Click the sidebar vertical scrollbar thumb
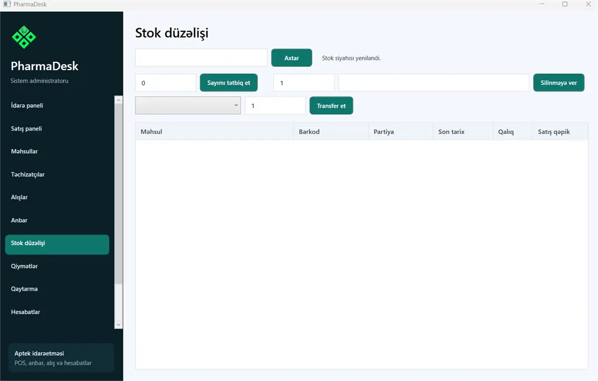 tap(119, 194)
